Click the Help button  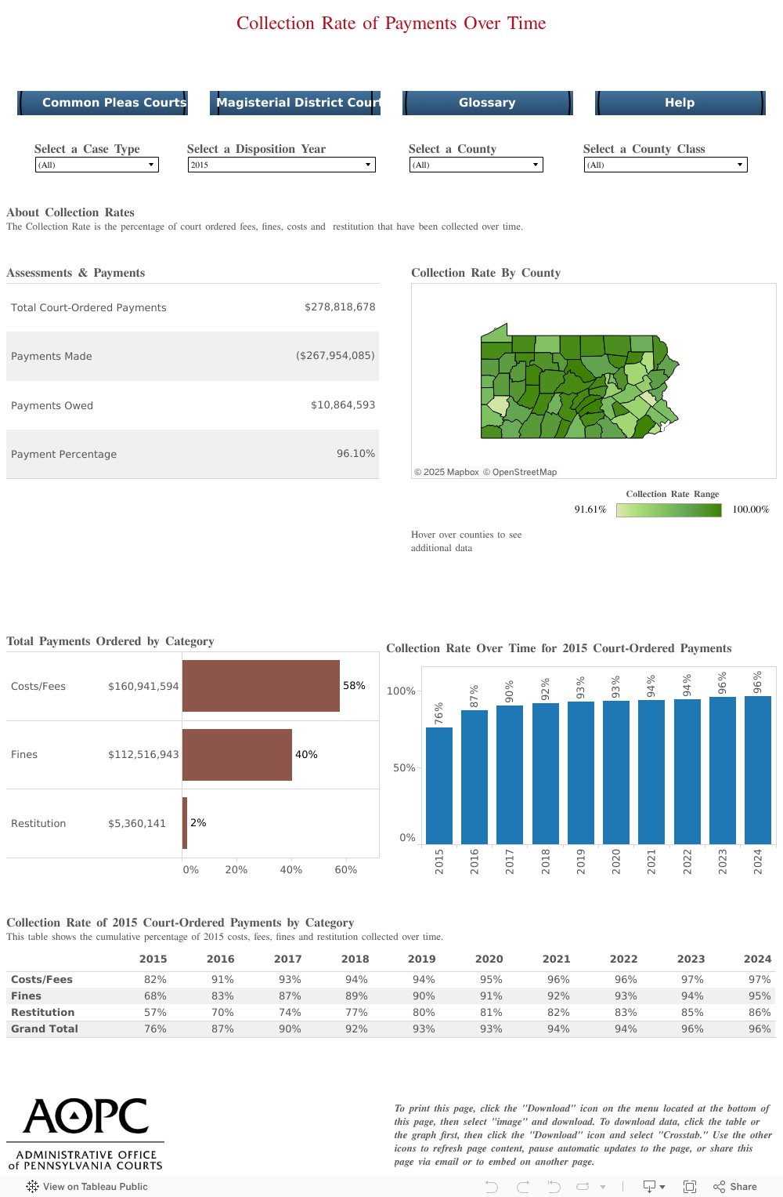pos(679,103)
